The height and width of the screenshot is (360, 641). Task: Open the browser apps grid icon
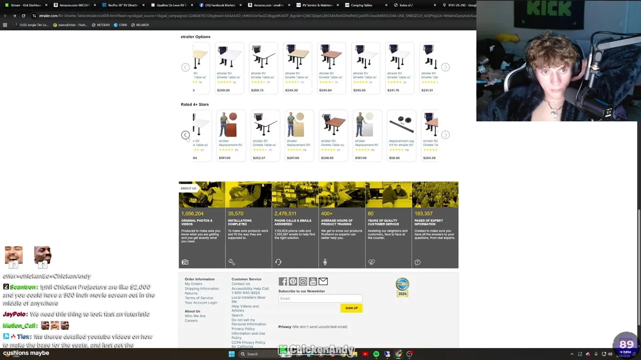click(5, 25)
